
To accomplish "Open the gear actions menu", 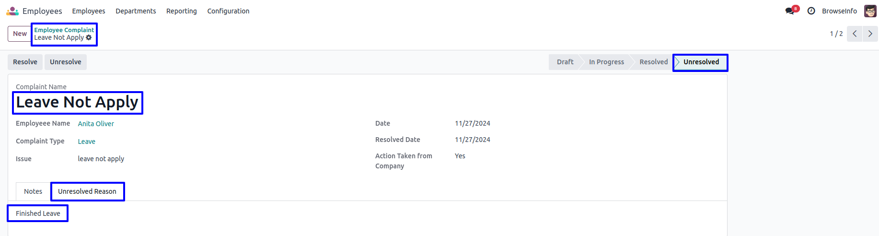I will (x=89, y=37).
